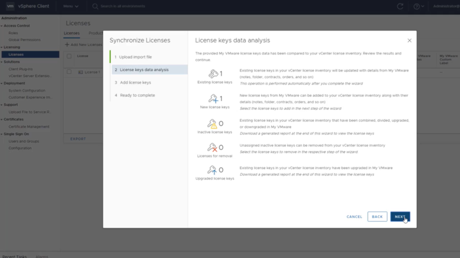This screenshot has width=460, height=258.
Task: Close the Synchronize Licenses dialog with X
Action: [409, 41]
